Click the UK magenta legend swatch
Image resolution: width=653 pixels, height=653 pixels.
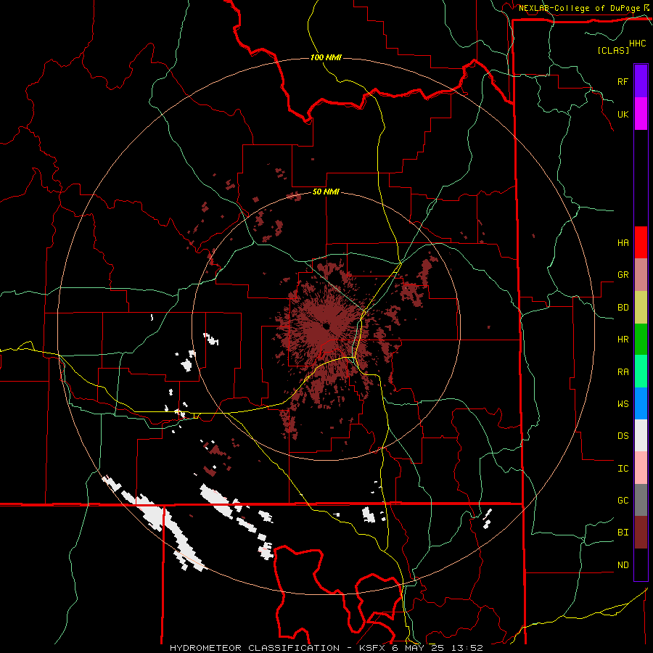pos(641,114)
